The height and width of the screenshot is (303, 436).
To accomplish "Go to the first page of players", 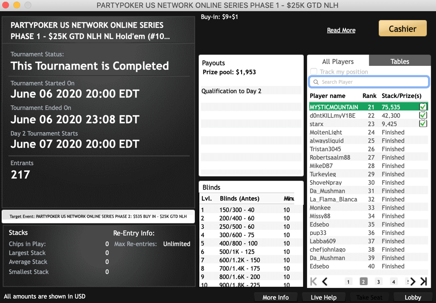I will point(314,281).
